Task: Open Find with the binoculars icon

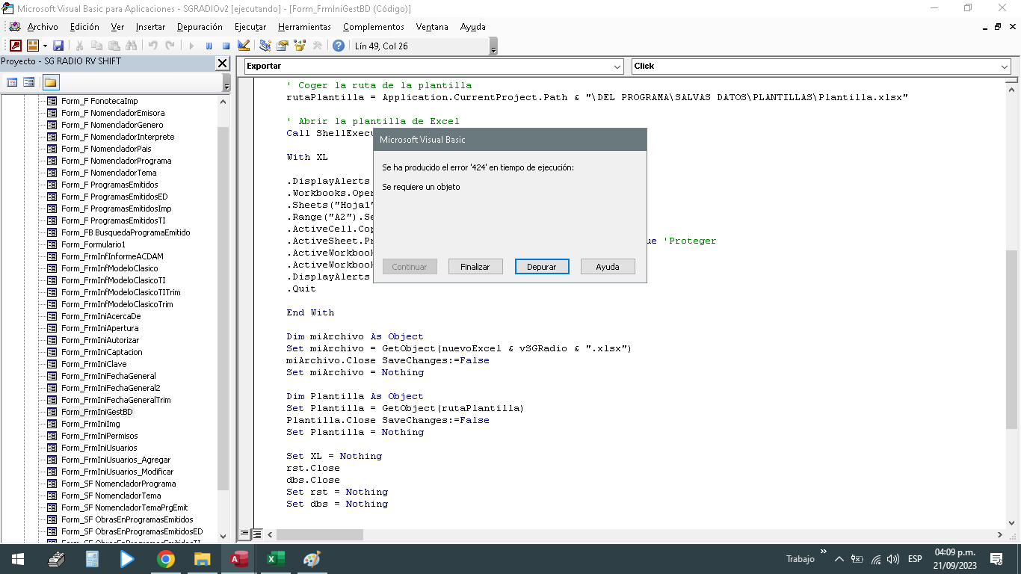Action: click(132, 46)
